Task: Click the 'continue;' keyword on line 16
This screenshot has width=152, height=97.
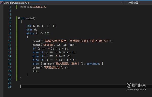Action: [x=93, y=64]
